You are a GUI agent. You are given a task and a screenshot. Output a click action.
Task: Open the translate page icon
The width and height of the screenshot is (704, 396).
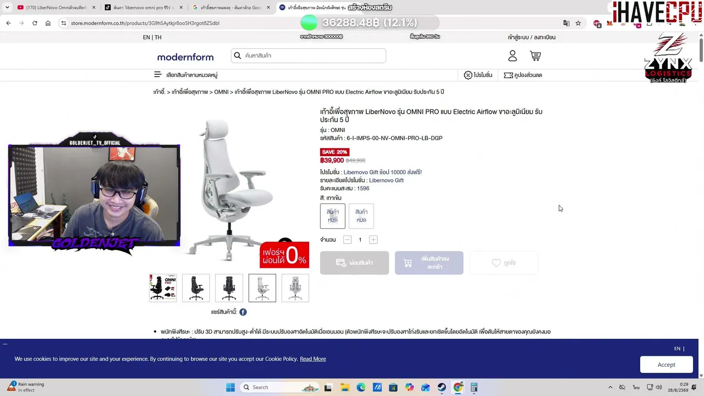[x=566, y=23]
